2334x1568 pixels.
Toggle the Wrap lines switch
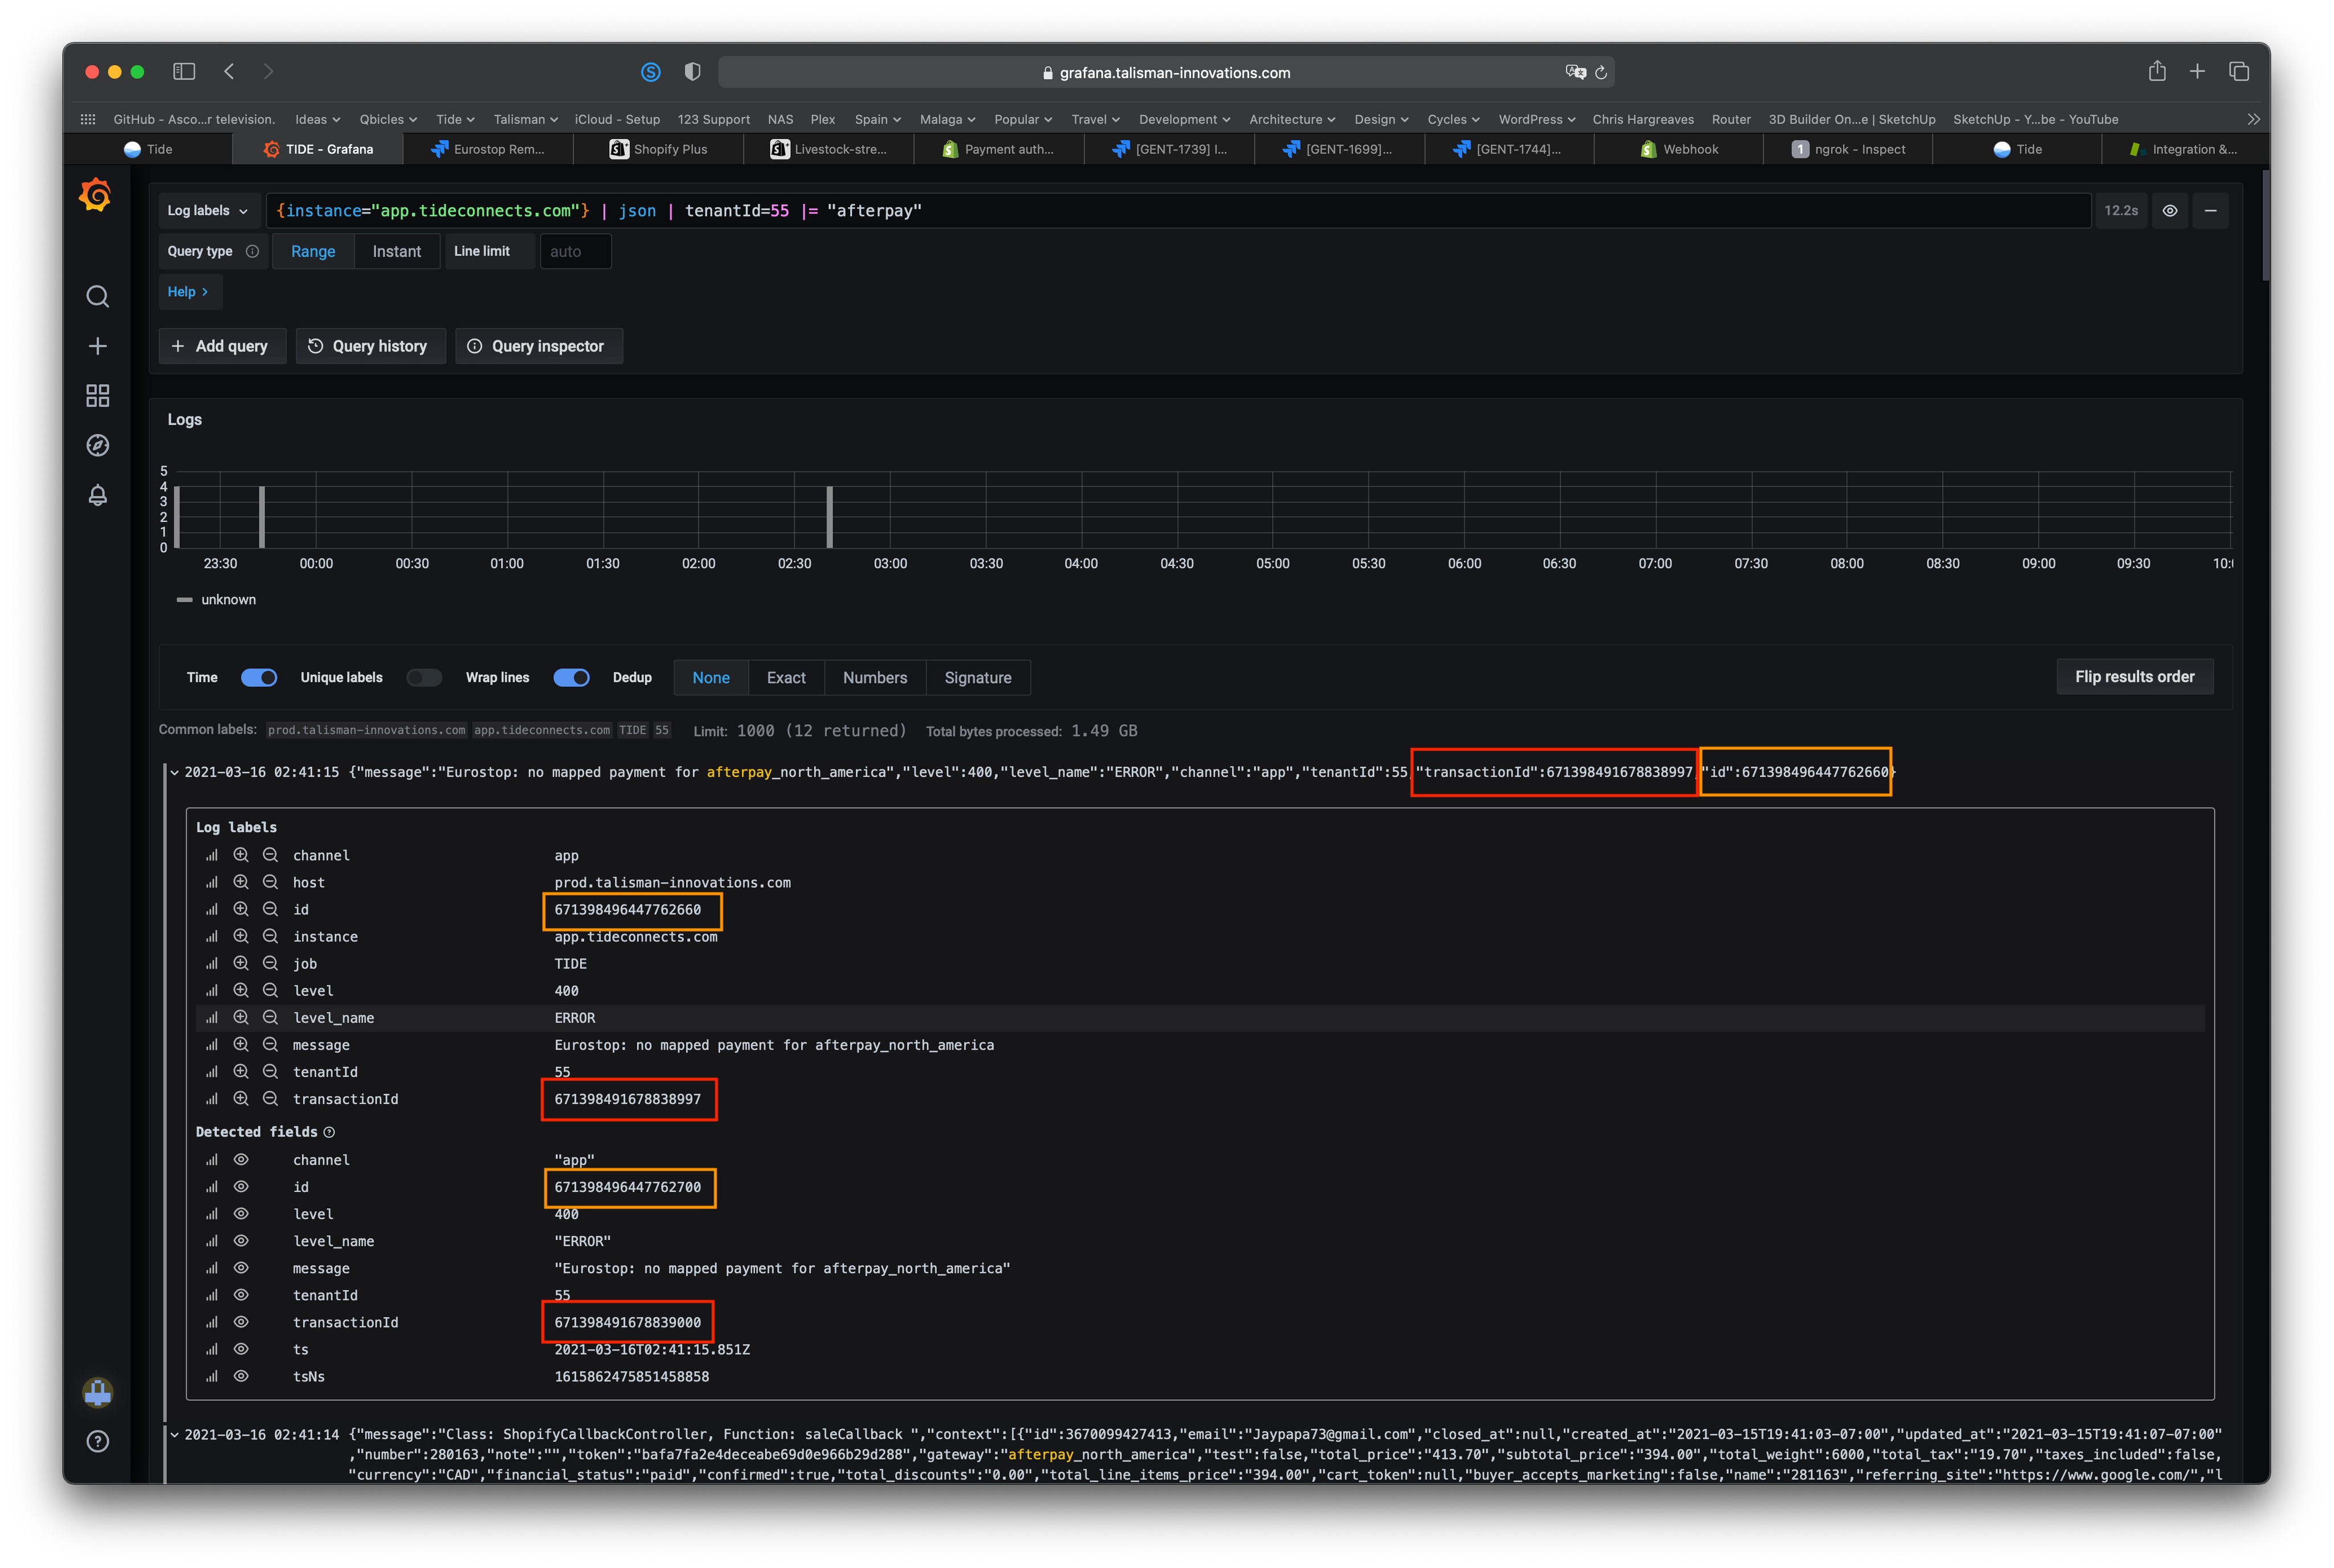(571, 678)
